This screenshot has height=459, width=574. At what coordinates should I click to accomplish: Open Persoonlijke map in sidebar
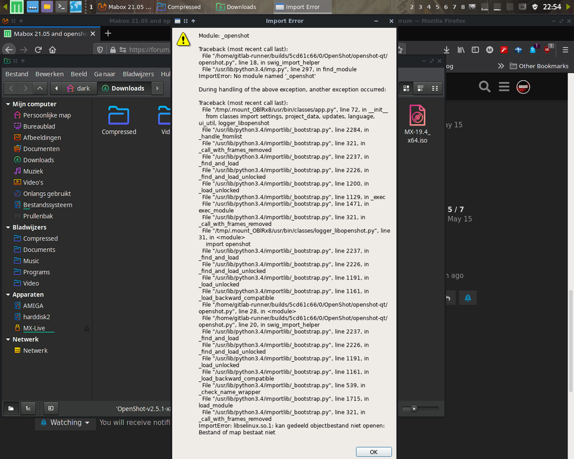[47, 115]
